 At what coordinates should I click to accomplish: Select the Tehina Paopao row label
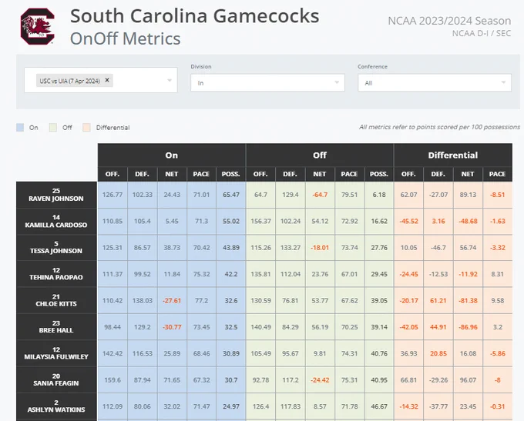pos(56,274)
